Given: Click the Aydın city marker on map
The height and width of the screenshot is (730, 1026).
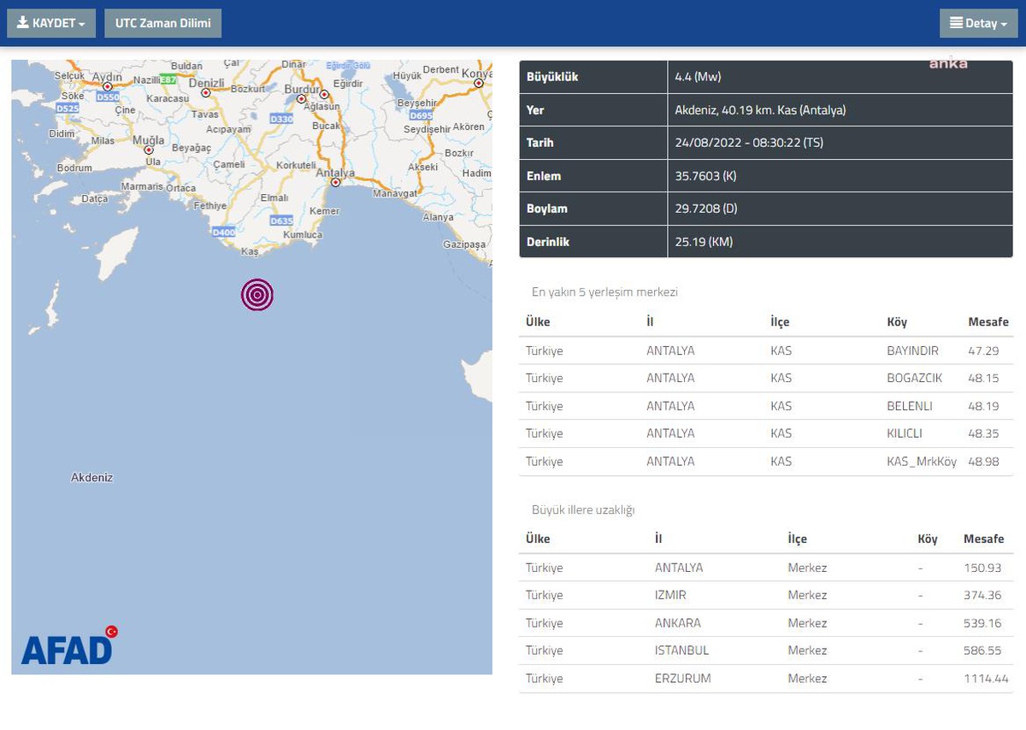Looking at the screenshot, I should 108,86.
